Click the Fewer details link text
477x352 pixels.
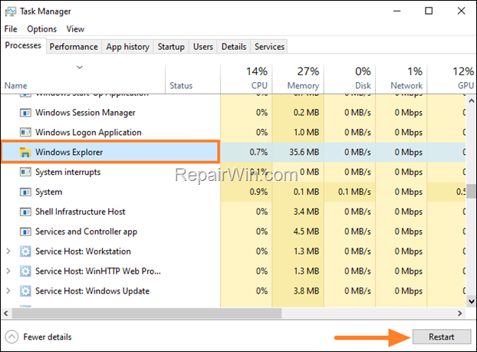pos(48,337)
